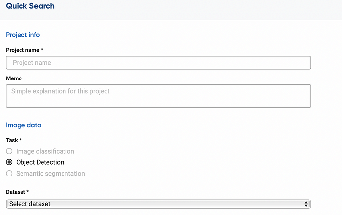Click the Dataset field label
The image size is (342, 215).
(x=16, y=193)
